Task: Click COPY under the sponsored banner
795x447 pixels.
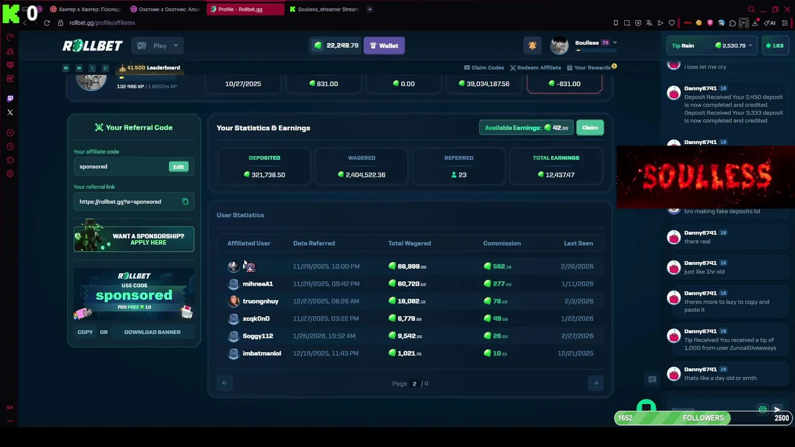Action: point(85,332)
